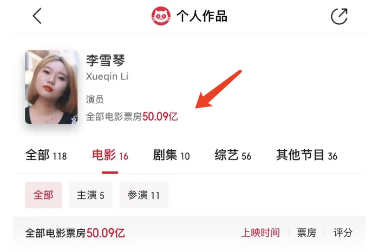Tap the 50.09亿 box office beside photo
This screenshot has height=252, width=379.
[160, 117]
